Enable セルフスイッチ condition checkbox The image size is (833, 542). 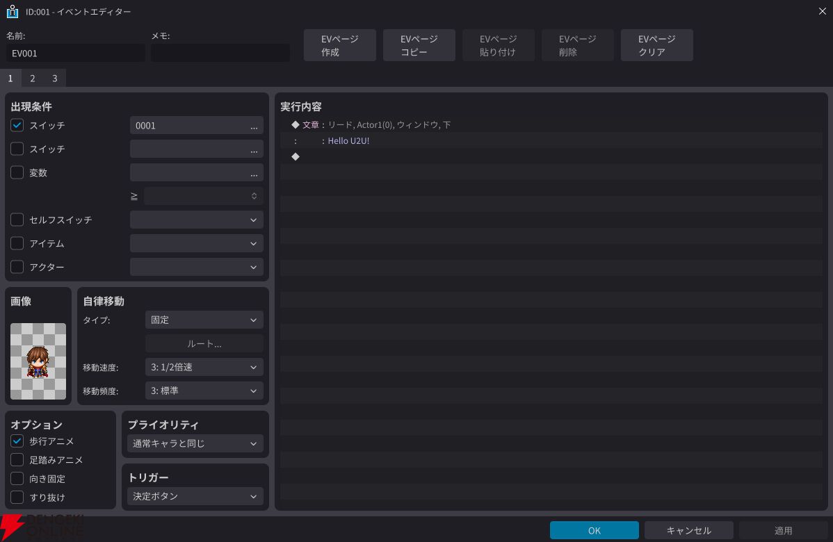[x=17, y=220]
